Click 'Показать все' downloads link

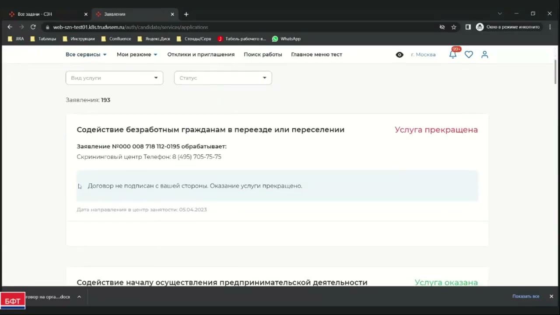coord(525,296)
